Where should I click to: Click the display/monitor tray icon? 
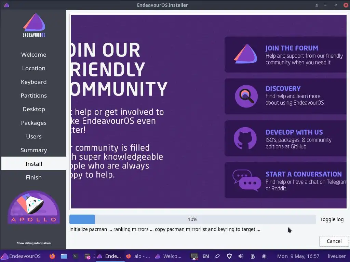click(194, 256)
